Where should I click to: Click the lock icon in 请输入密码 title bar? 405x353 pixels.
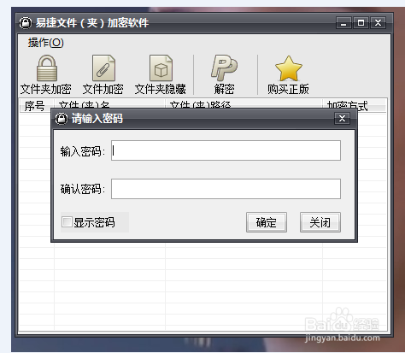pos(61,119)
